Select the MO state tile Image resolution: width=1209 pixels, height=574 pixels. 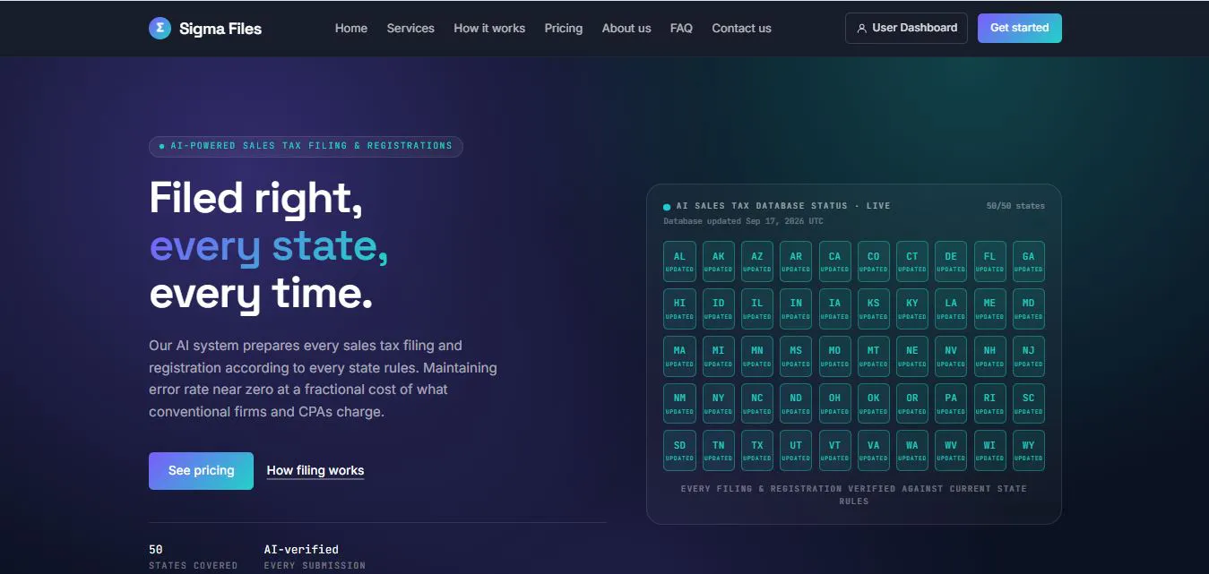point(834,356)
